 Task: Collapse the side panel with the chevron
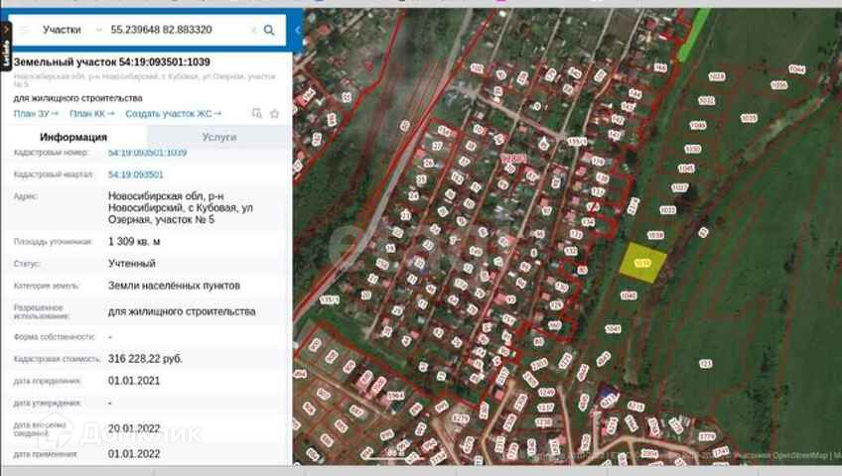(298, 30)
